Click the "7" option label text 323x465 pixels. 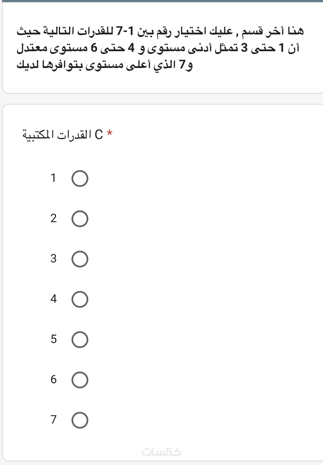53,419
